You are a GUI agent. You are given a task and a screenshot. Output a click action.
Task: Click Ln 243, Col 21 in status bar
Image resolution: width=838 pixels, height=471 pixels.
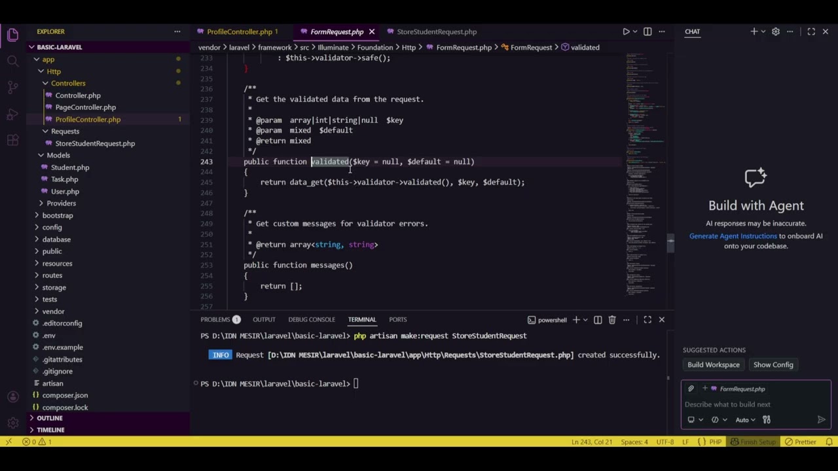[x=592, y=442]
